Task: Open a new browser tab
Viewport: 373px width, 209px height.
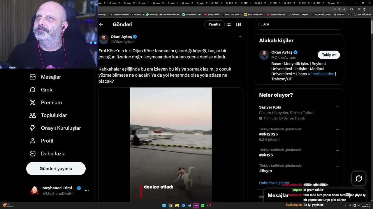Action: pyautogui.click(x=343, y=3)
